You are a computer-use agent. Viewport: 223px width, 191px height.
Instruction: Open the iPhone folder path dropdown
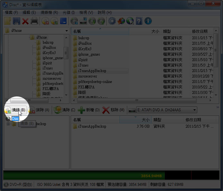67,31
